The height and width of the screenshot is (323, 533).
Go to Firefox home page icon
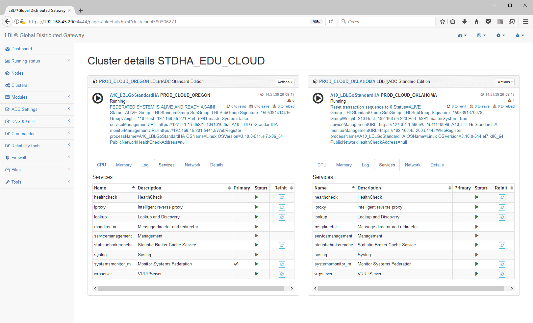476,21
